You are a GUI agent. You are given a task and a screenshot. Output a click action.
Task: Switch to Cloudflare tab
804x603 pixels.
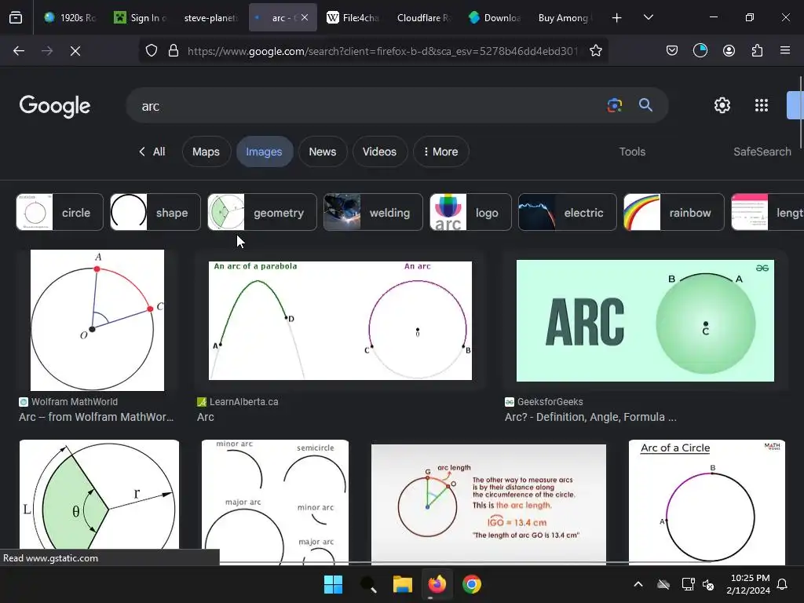point(423,17)
